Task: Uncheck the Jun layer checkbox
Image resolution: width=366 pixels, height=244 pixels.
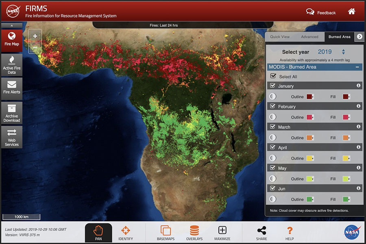Action: pyautogui.click(x=272, y=188)
